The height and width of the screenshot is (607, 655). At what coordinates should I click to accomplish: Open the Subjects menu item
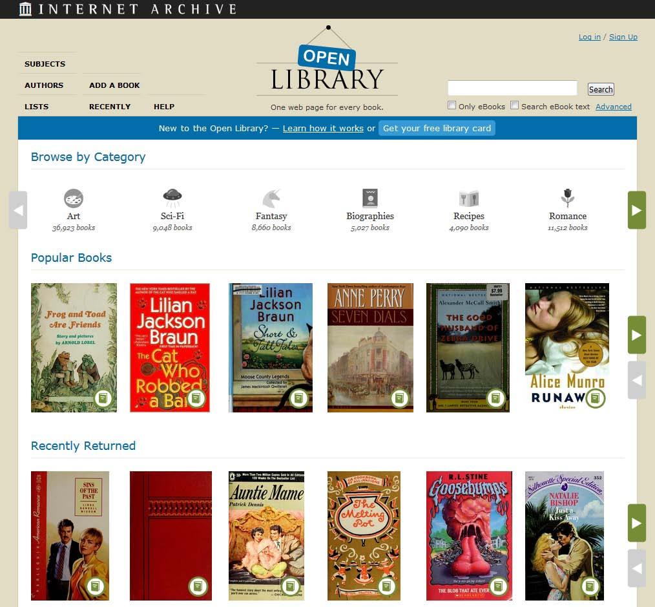[x=45, y=64]
